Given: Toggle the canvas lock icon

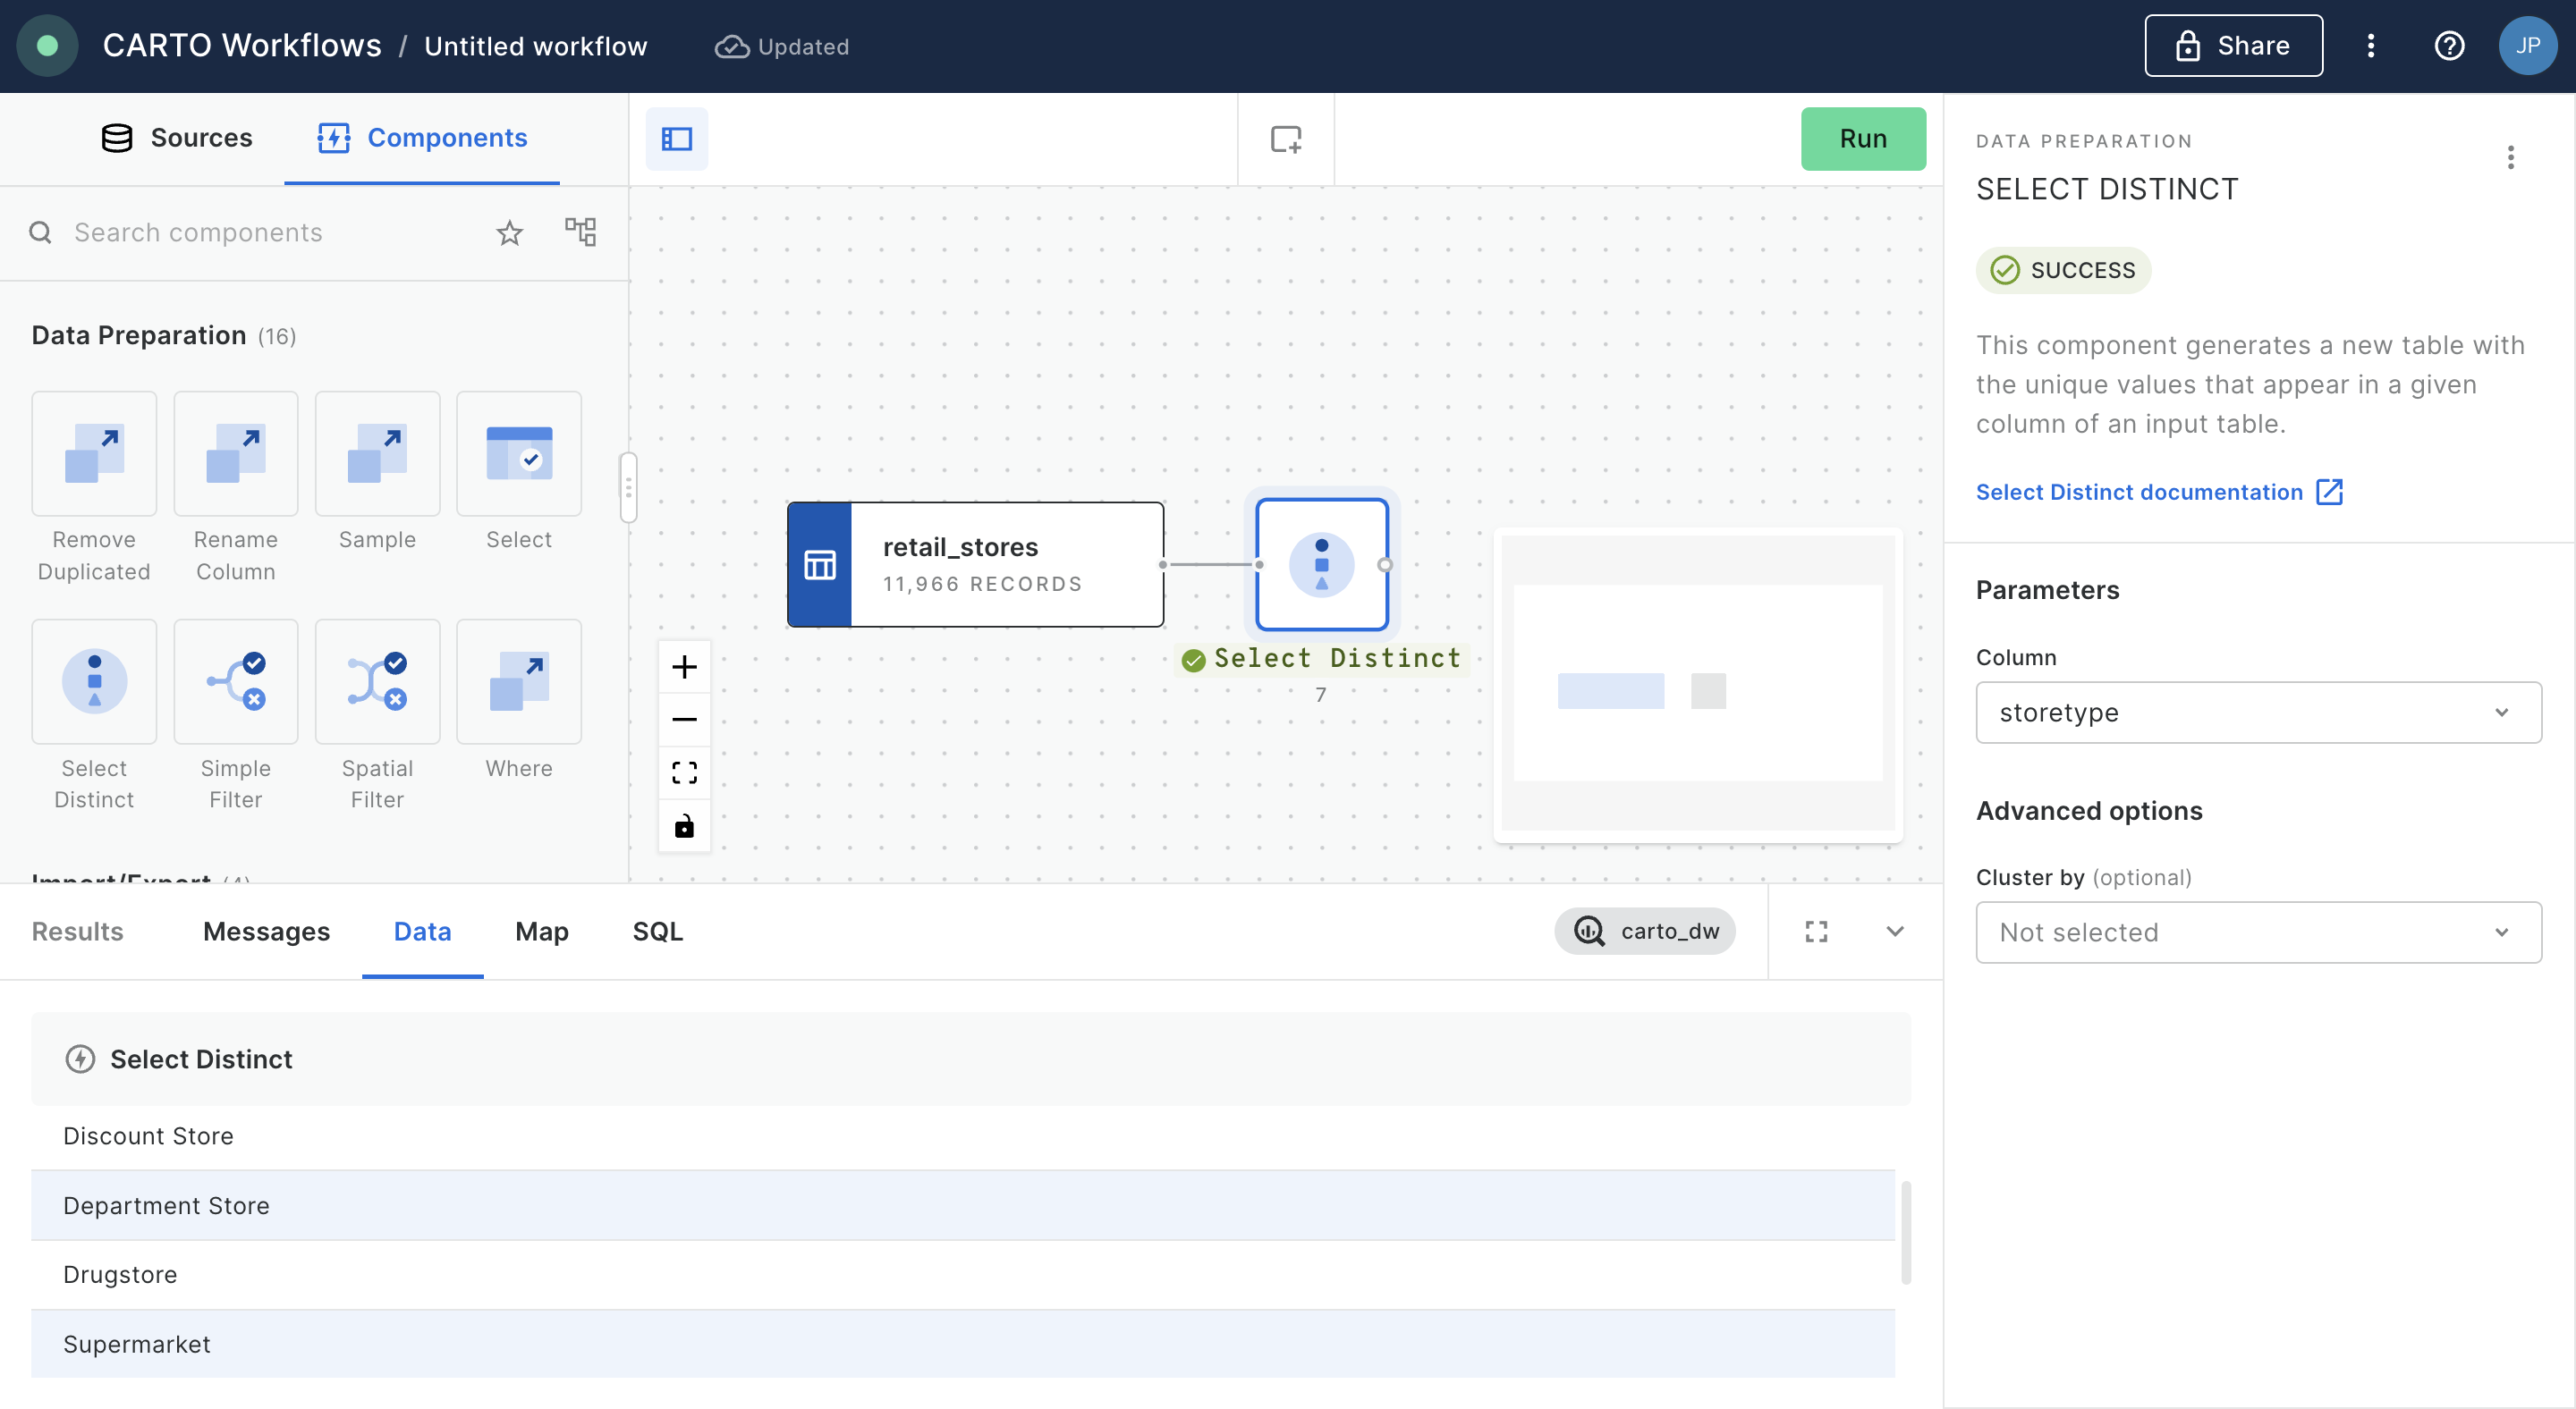Looking at the screenshot, I should pos(684,826).
